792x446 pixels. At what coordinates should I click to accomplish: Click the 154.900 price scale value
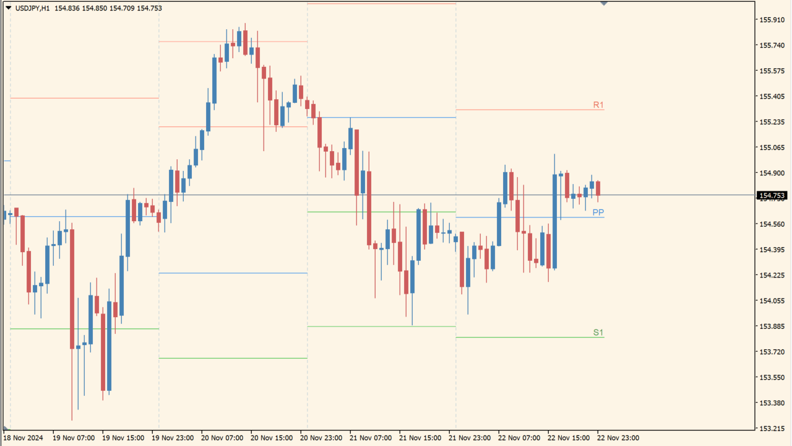click(x=772, y=173)
